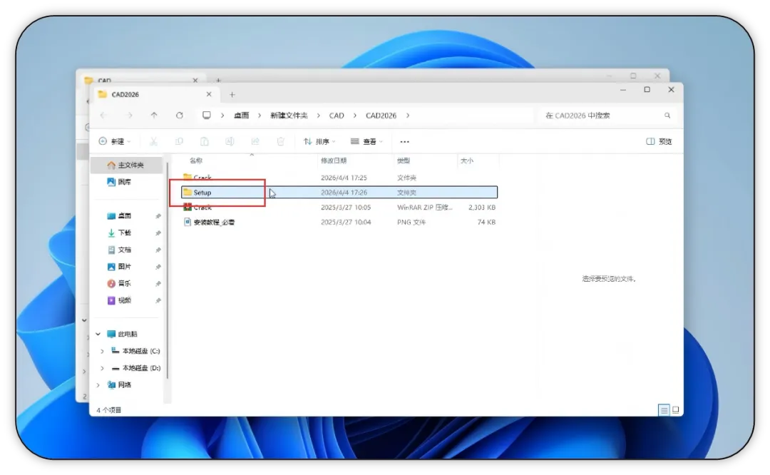Select the Crack folder row
The width and height of the screenshot is (770, 475).
339,178
